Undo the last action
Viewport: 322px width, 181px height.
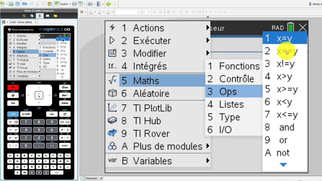coord(24,4)
